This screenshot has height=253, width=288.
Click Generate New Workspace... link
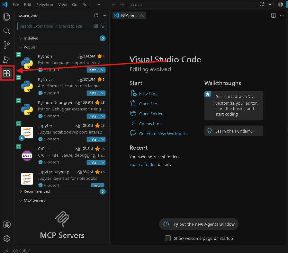tap(165, 134)
